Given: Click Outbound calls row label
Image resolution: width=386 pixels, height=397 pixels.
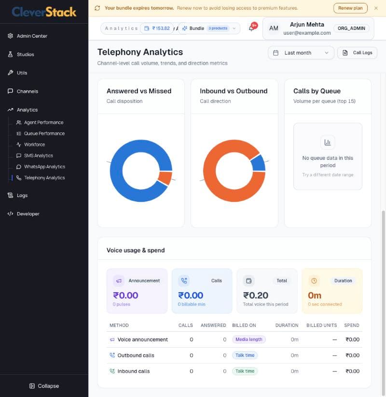Looking at the screenshot, I should [x=136, y=355].
